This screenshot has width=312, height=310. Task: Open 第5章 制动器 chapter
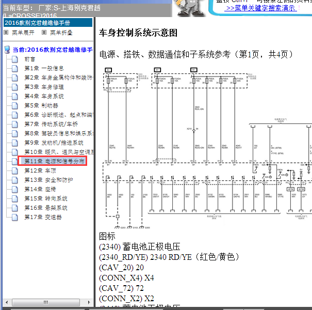pos(41,105)
